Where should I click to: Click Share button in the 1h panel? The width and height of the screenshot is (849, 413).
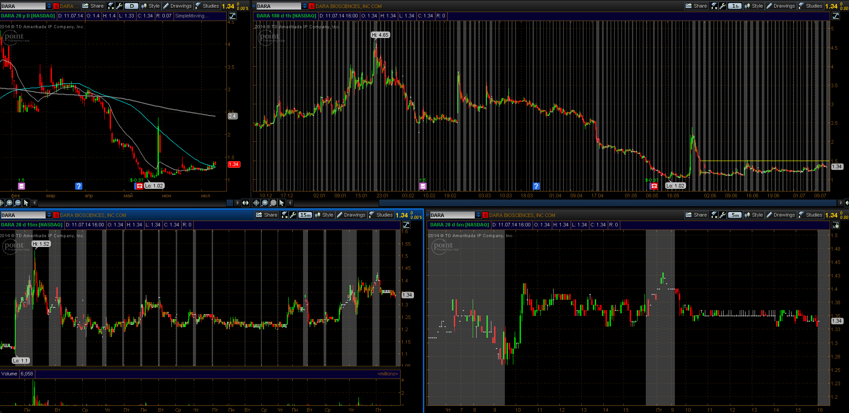696,6
